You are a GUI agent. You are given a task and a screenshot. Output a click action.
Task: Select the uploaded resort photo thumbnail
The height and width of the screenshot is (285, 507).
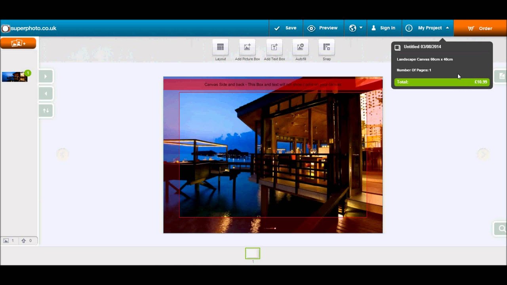pyautogui.click(x=15, y=77)
